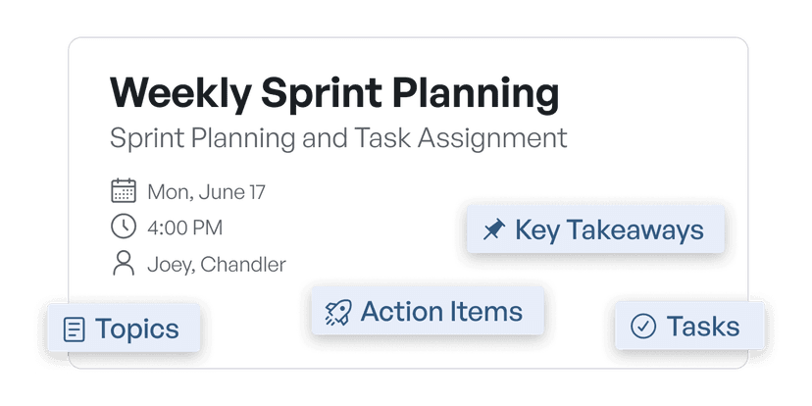Click the checkmark circle icon in Tasks
Screen dimensions: 812x406
(x=643, y=327)
